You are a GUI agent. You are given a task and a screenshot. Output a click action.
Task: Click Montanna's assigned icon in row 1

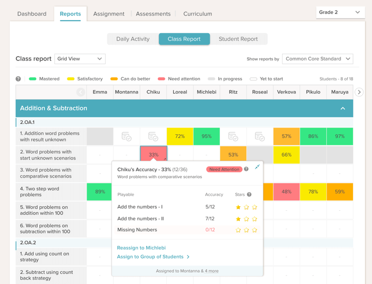pos(127,136)
